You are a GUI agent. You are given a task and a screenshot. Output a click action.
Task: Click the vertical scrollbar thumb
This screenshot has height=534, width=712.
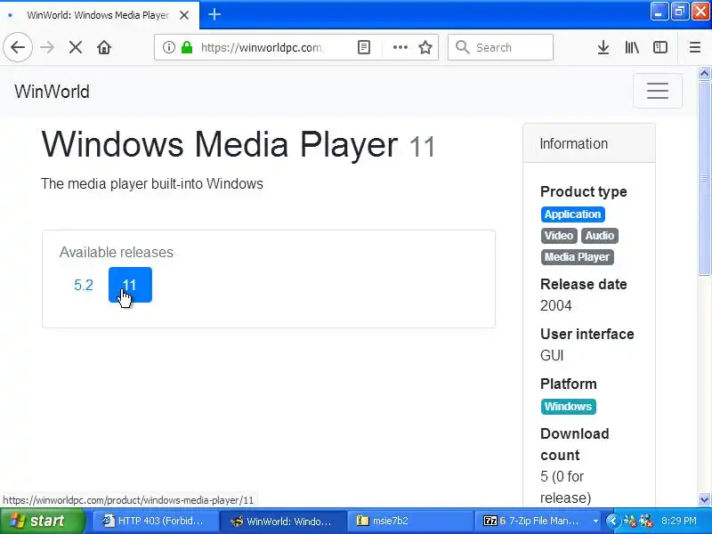click(704, 177)
